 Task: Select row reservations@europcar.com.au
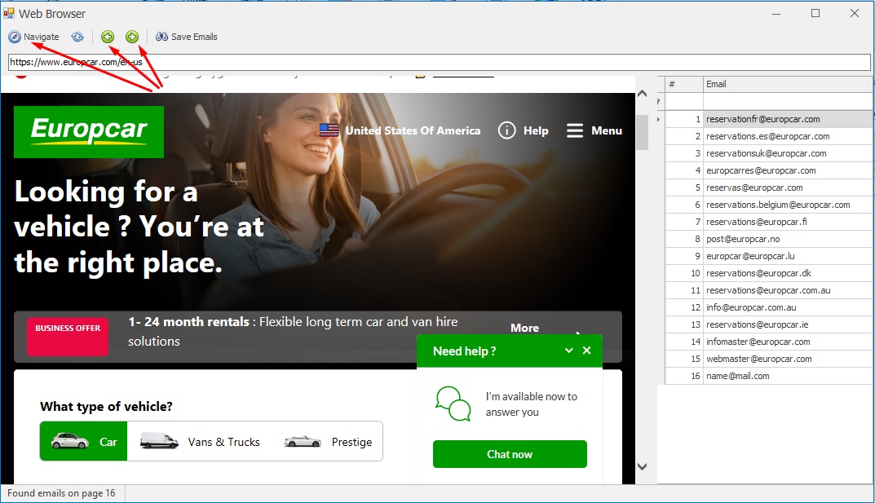(769, 290)
